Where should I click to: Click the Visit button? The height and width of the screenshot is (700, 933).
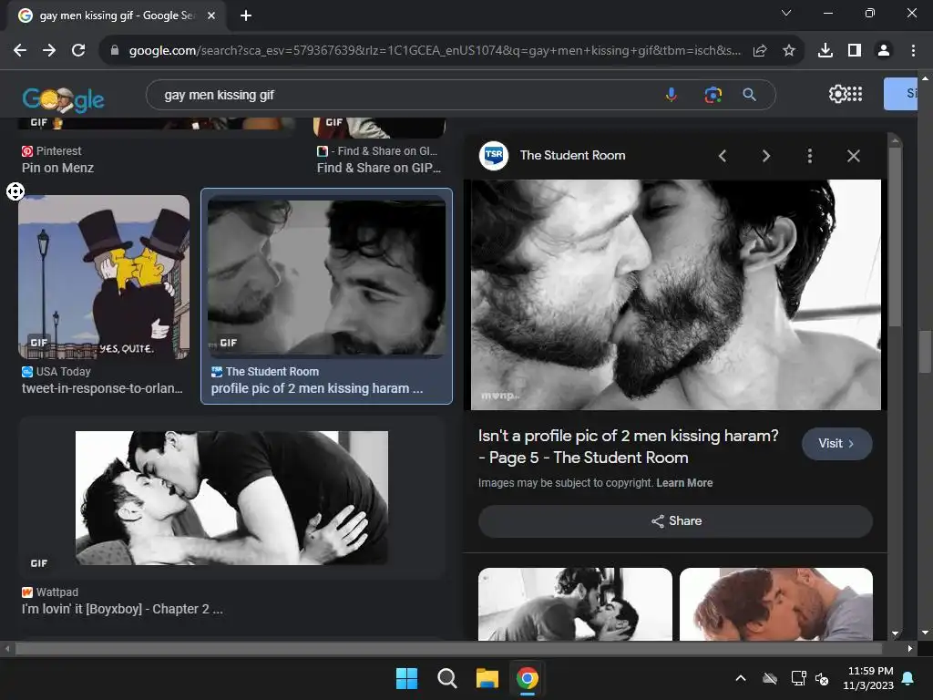836,444
